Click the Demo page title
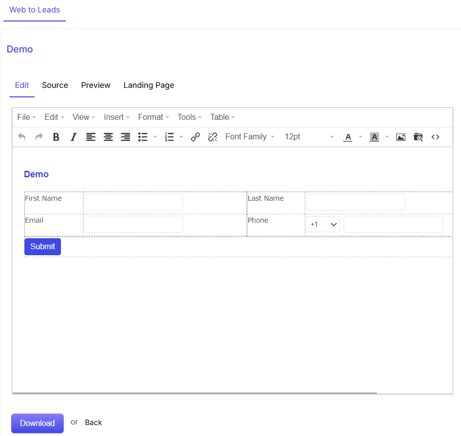The height and width of the screenshot is (436, 461). point(19,49)
